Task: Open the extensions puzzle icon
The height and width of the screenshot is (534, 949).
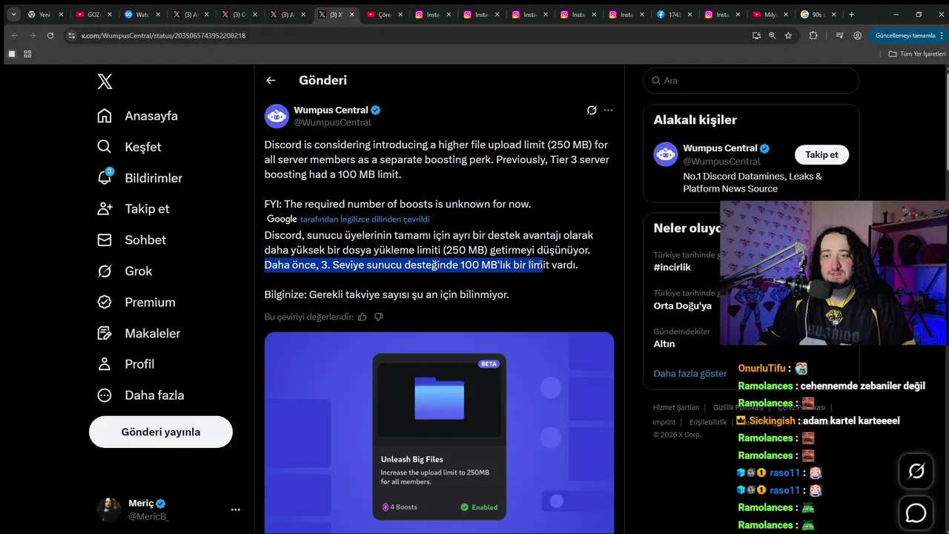Action: [x=813, y=35]
